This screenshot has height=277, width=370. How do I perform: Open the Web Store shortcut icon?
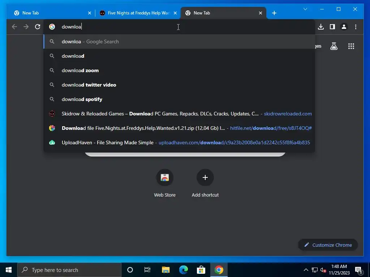click(165, 177)
